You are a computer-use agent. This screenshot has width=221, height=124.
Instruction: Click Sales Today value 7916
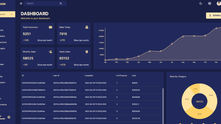tap(63, 34)
